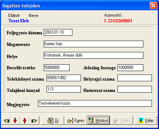Click the empty Helyrajzi száma field
Viewport: 159px width, 129px height.
(x=135, y=78)
